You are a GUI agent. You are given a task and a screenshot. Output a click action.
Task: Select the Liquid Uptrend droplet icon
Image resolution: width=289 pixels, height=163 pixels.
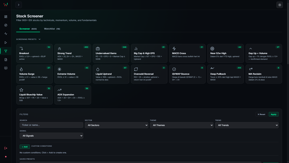pos(98,69)
